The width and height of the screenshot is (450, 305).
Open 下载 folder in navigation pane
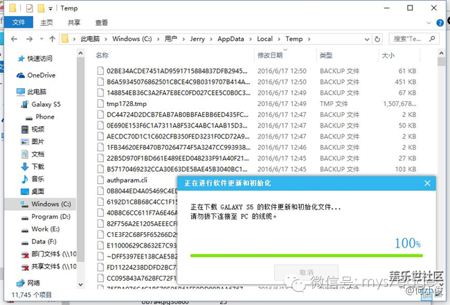pos(33,166)
